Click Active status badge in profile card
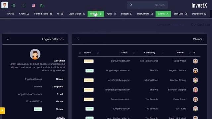This screenshot has width=212, height=119. (x=38, y=109)
